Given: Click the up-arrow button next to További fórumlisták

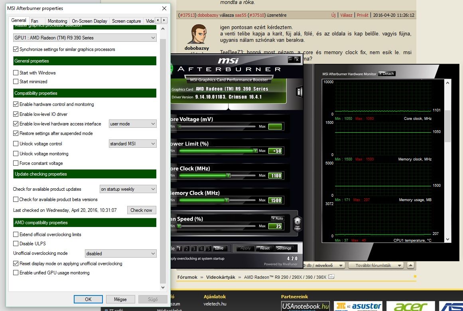Looking at the screenshot, I should 410,265.
